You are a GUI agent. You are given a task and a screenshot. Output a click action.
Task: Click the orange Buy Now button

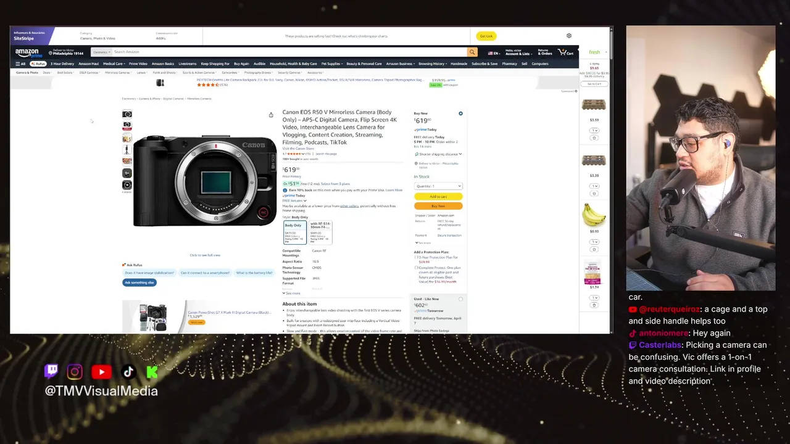click(x=438, y=206)
